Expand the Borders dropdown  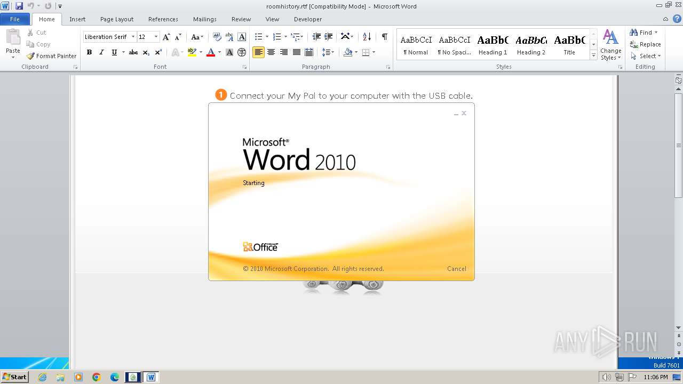click(x=374, y=52)
